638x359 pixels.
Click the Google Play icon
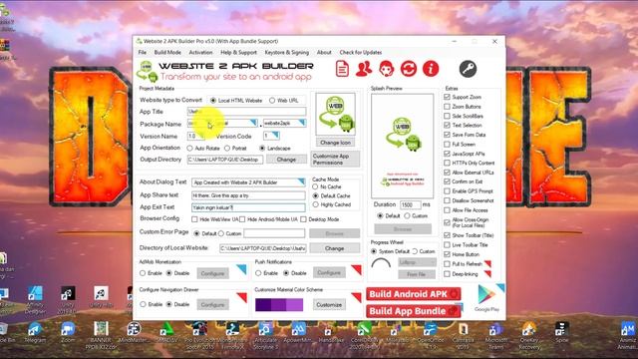coord(486,298)
